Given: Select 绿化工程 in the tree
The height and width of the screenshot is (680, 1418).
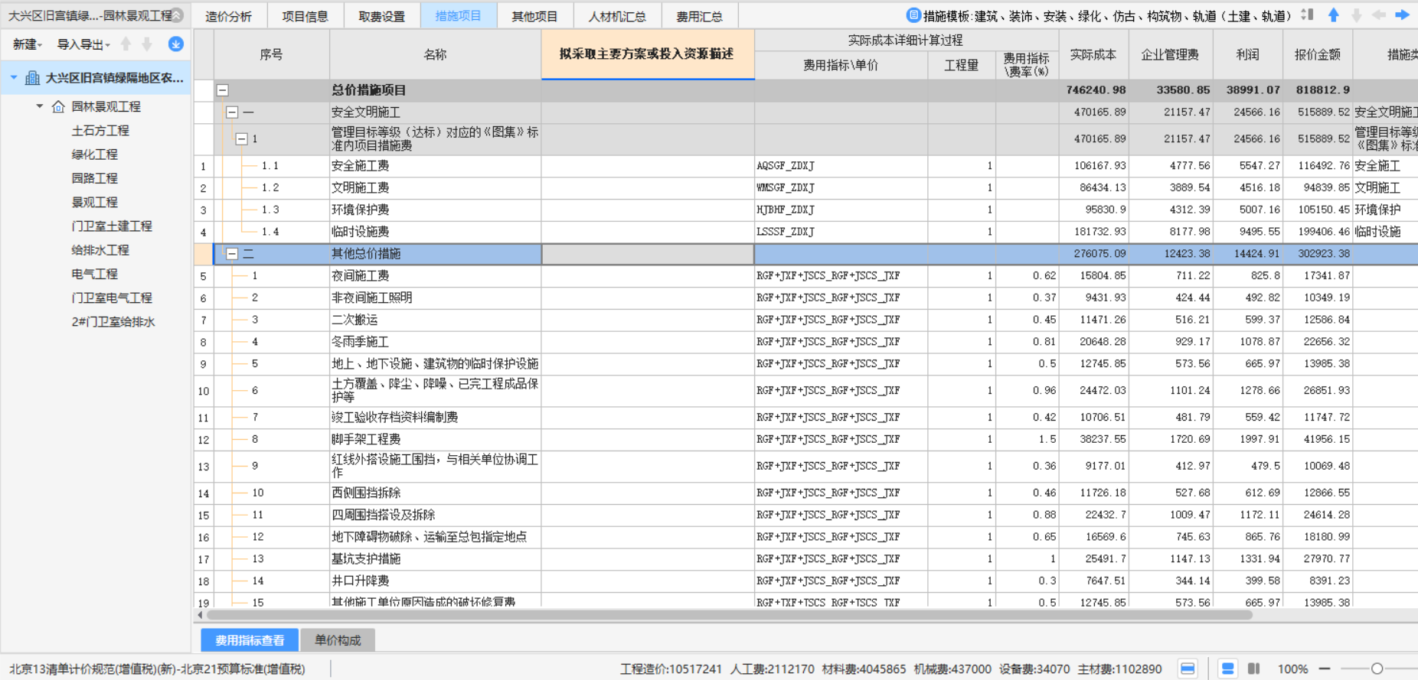Looking at the screenshot, I should [x=94, y=155].
